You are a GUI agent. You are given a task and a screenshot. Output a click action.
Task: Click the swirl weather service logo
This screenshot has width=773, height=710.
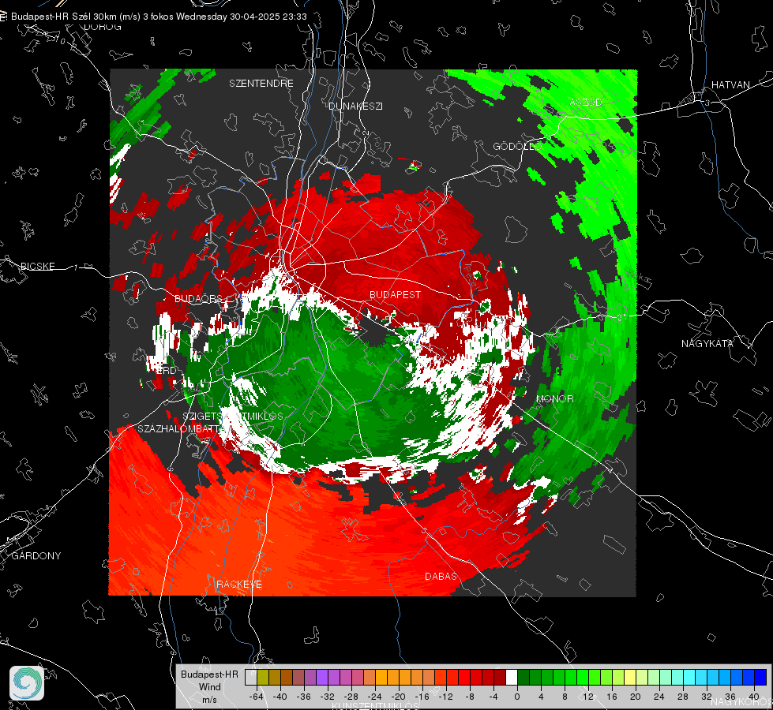point(27,683)
